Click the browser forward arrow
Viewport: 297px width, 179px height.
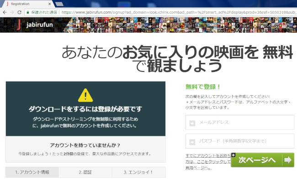12,12
